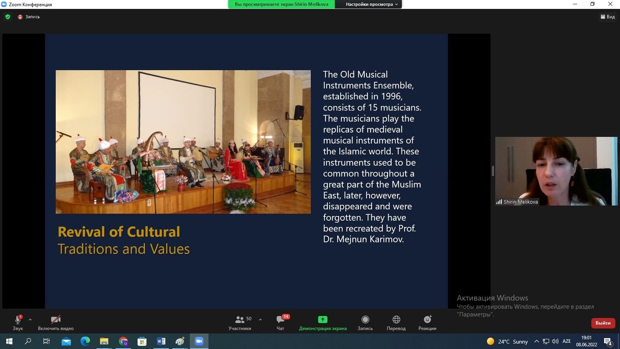Click the Zoom icon on taskbar
The image size is (620, 349).
[199, 341]
